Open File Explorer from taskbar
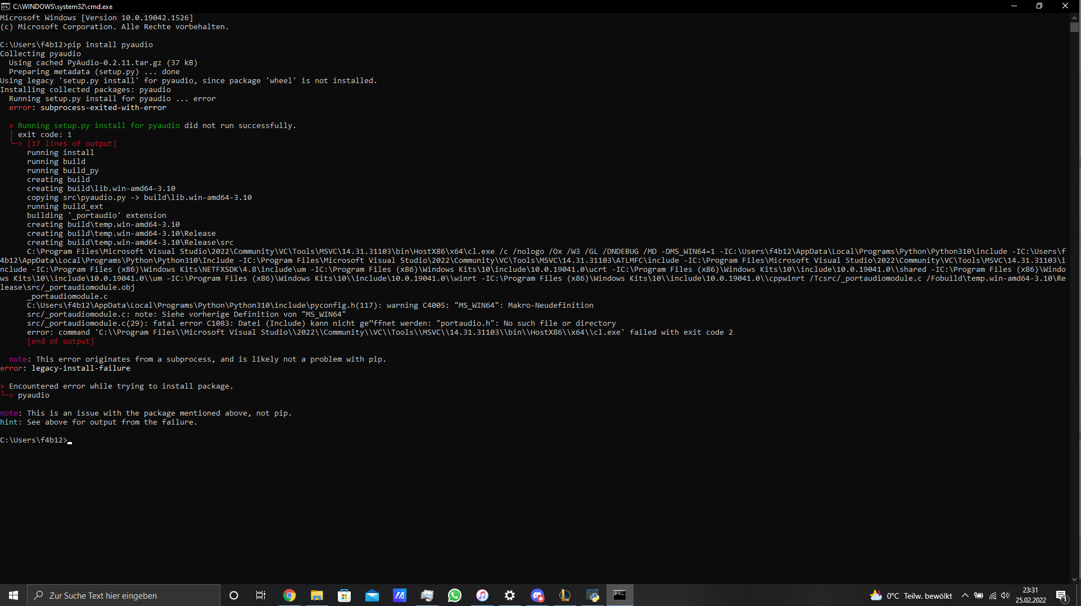The width and height of the screenshot is (1081, 606). click(x=316, y=595)
